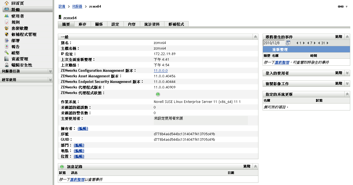Click 編輯 link next to 部門

coord(79,145)
